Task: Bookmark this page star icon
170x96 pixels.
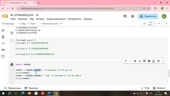Action: coord(148,8)
